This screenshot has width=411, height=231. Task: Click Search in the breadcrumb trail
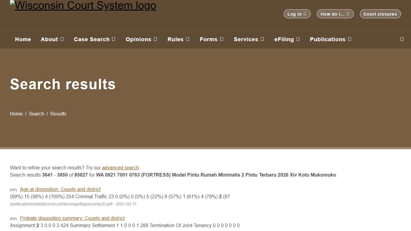pos(36,114)
